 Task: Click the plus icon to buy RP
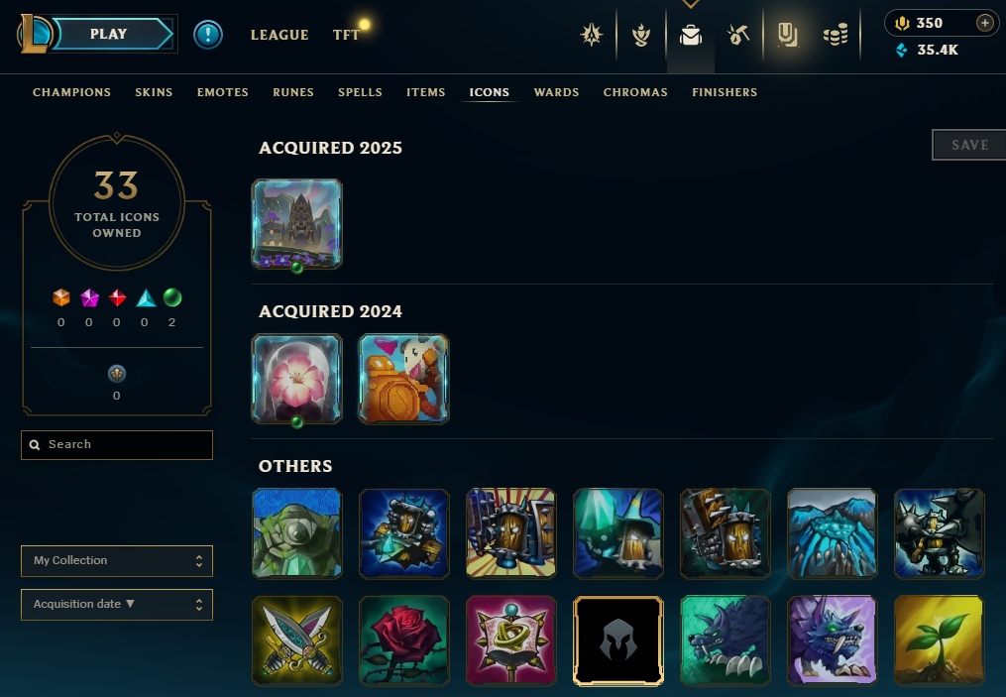984,23
